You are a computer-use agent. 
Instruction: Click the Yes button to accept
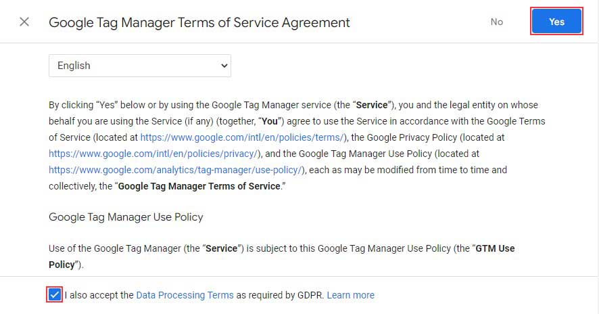pyautogui.click(x=556, y=22)
